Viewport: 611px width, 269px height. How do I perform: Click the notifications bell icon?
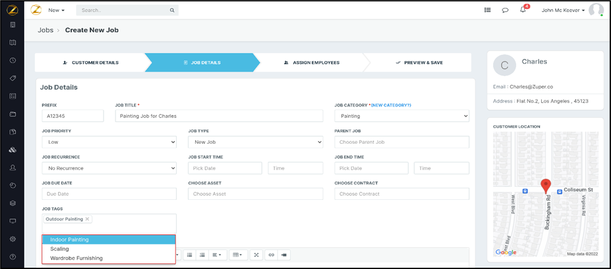click(x=523, y=10)
